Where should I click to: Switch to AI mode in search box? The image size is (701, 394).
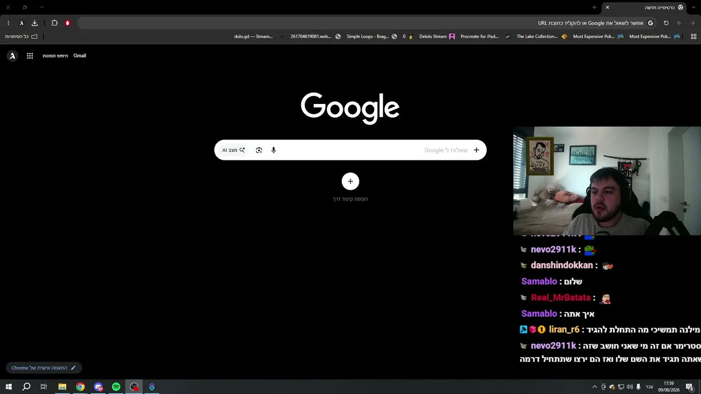point(233,150)
